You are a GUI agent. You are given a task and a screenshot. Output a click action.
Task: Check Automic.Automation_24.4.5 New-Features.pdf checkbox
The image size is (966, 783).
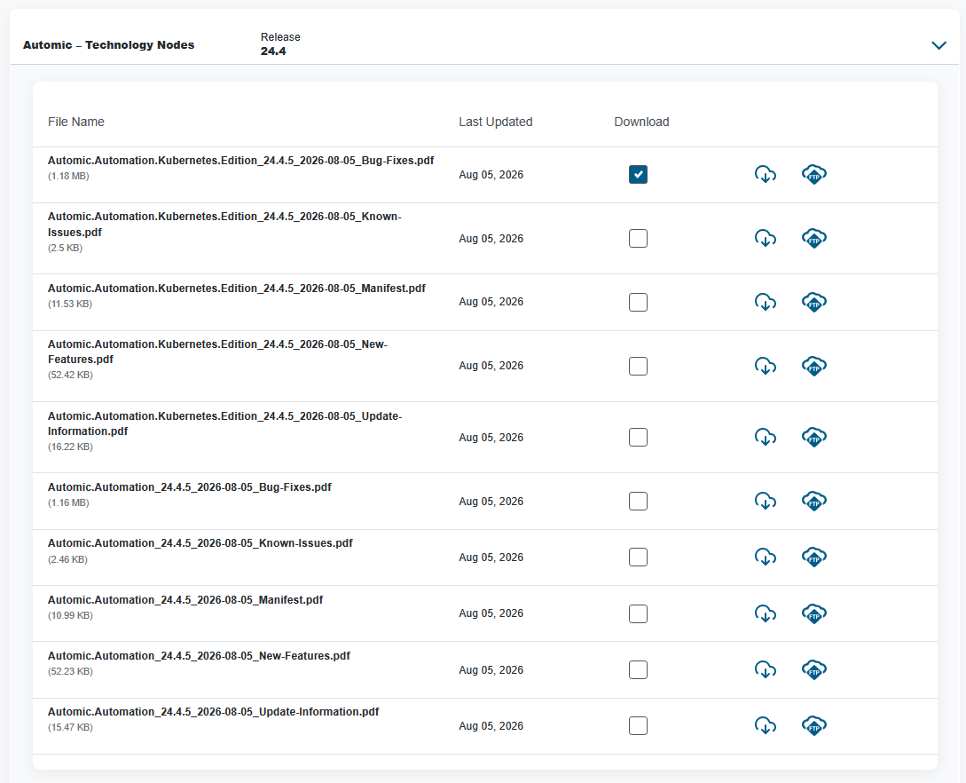(639, 669)
